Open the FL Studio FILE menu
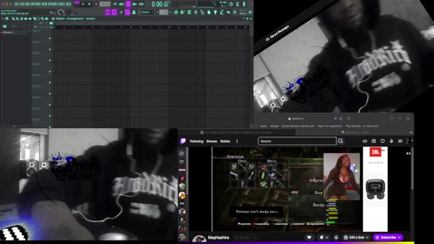This screenshot has height=244, width=434. (17, 4)
